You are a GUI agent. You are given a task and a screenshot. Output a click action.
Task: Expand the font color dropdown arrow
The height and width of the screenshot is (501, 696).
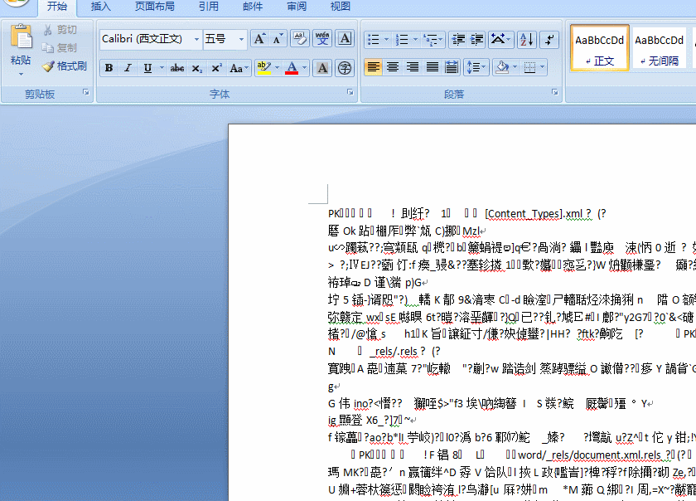coord(303,68)
